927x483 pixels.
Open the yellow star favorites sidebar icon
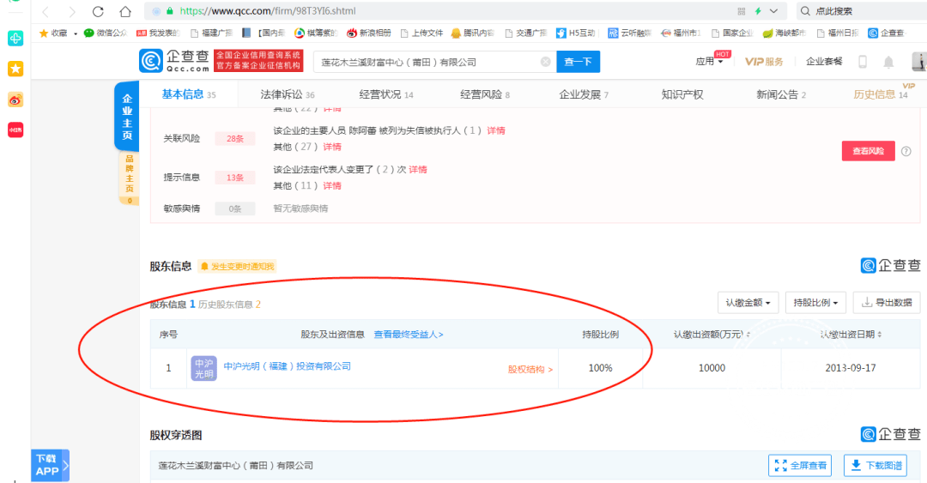(x=15, y=69)
